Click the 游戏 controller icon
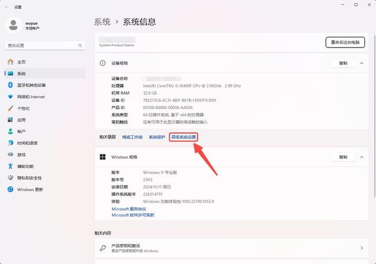This screenshot has width=376, height=264. [x=11, y=154]
